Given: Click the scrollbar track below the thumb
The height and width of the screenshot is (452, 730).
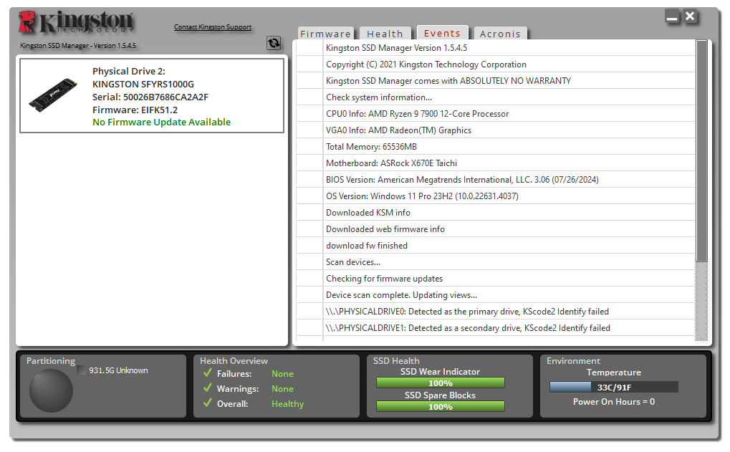Looking at the screenshot, I should tap(701, 301).
